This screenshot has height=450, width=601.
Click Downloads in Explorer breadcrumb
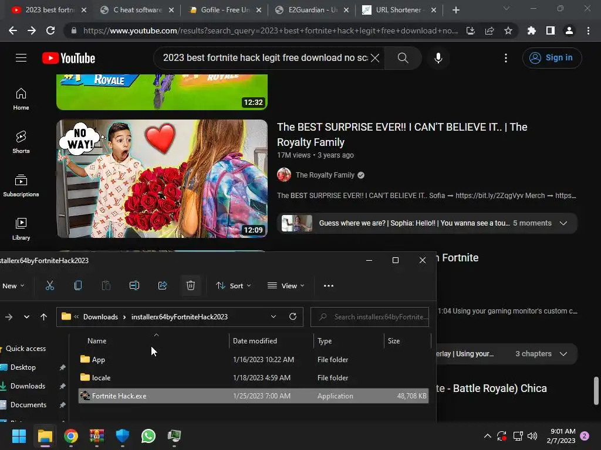click(100, 317)
